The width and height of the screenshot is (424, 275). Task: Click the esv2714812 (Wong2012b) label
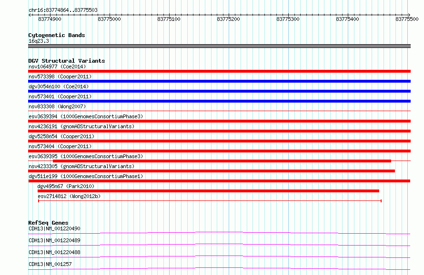point(69,196)
